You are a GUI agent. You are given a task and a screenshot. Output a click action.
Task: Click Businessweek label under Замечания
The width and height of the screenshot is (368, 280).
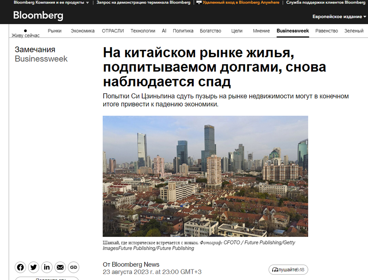pos(41,59)
